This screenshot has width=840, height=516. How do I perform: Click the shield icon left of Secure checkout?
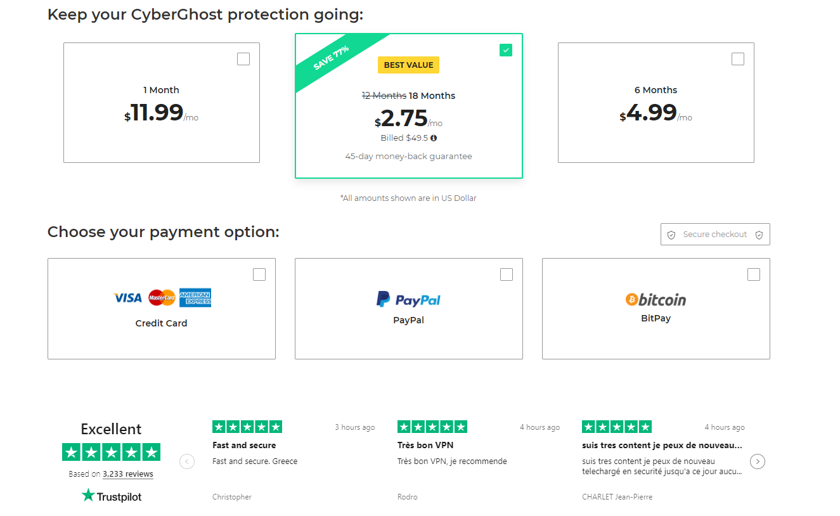pos(671,235)
